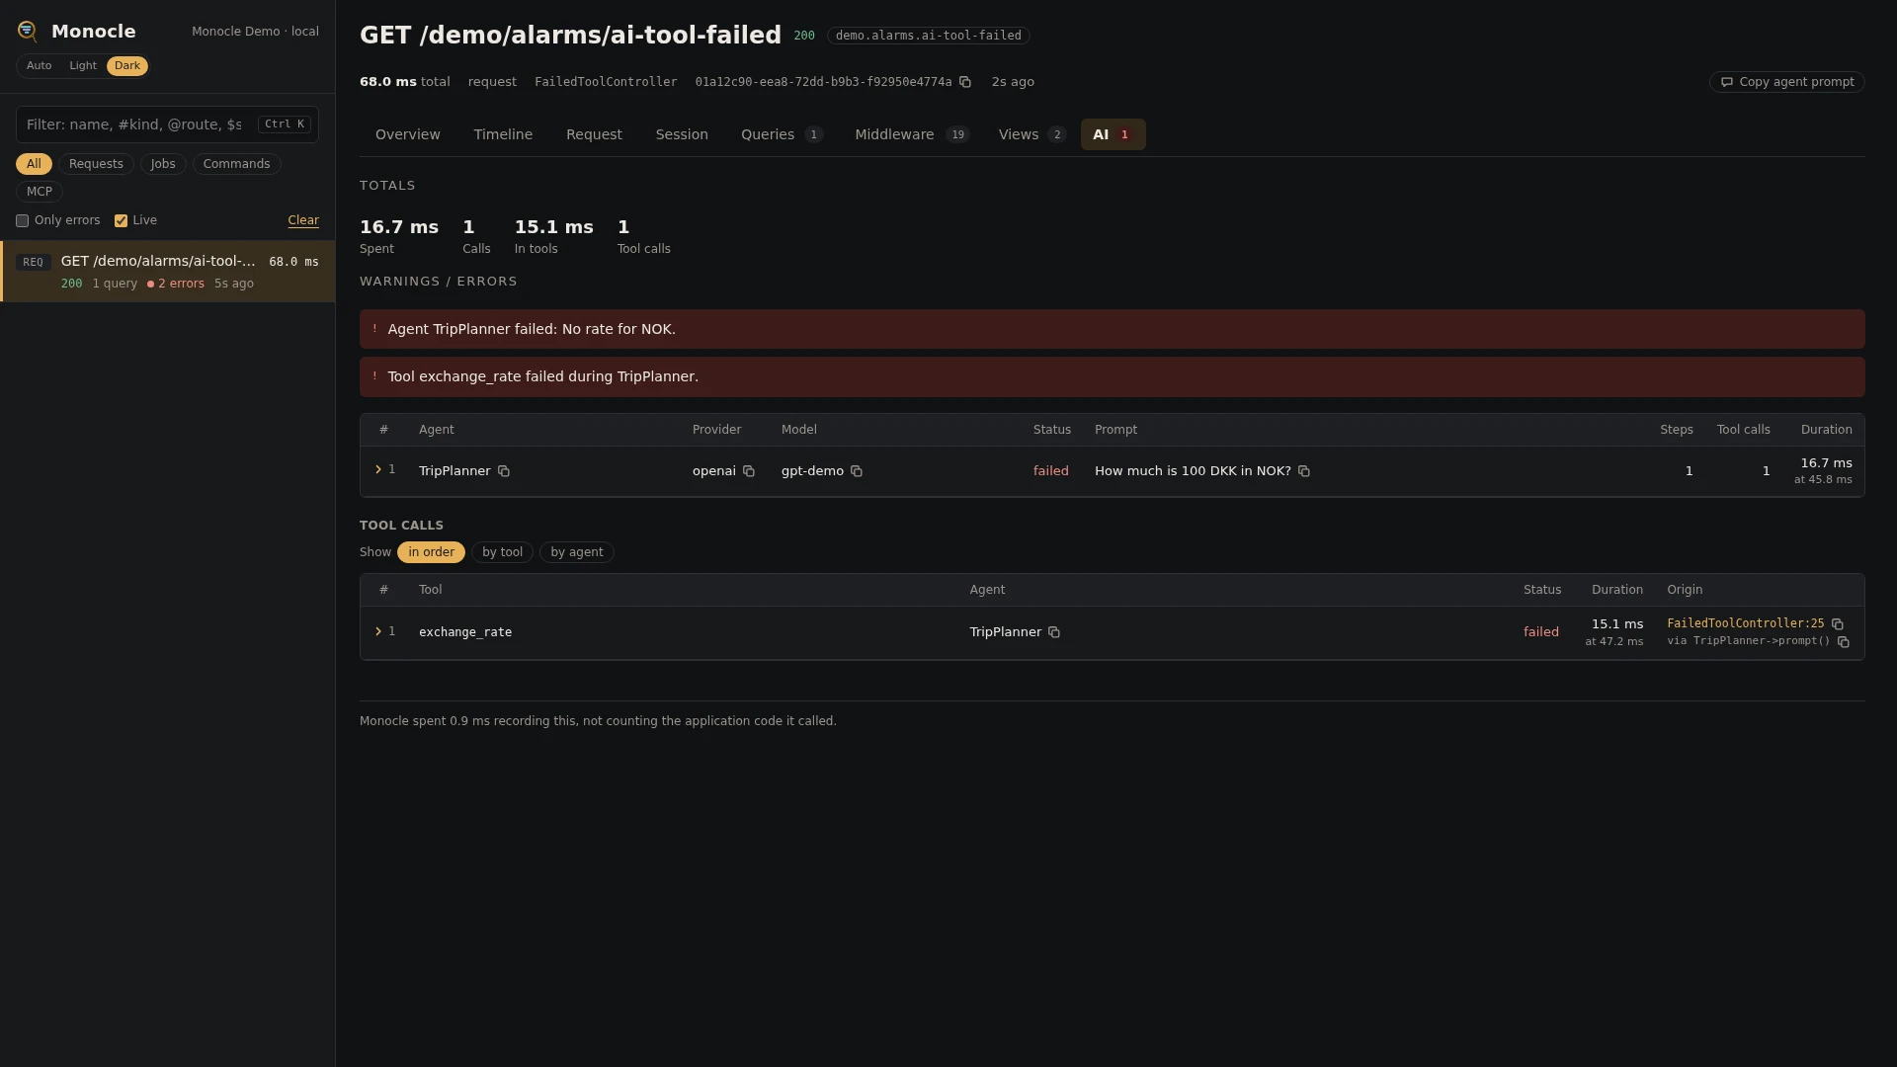Click the demo.alarms.ai-tool-failed route badge
Viewport: 1897px width, 1067px height.
point(929,36)
